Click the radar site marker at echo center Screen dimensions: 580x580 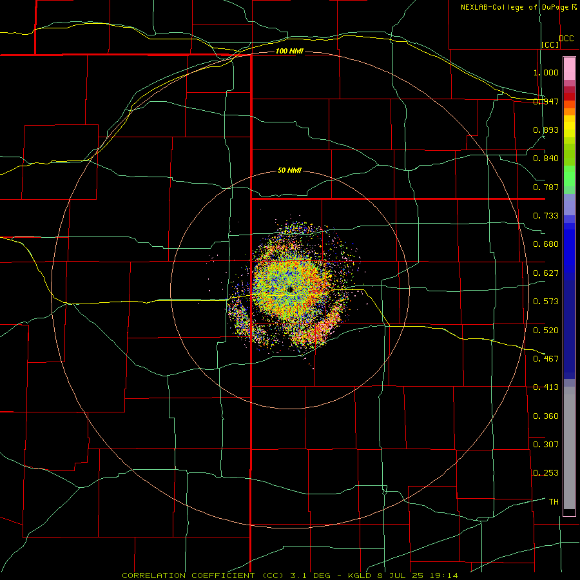click(x=291, y=290)
